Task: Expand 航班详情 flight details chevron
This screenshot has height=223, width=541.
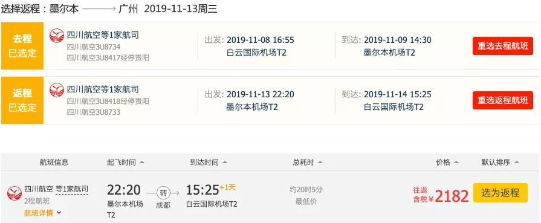Action: [59, 213]
